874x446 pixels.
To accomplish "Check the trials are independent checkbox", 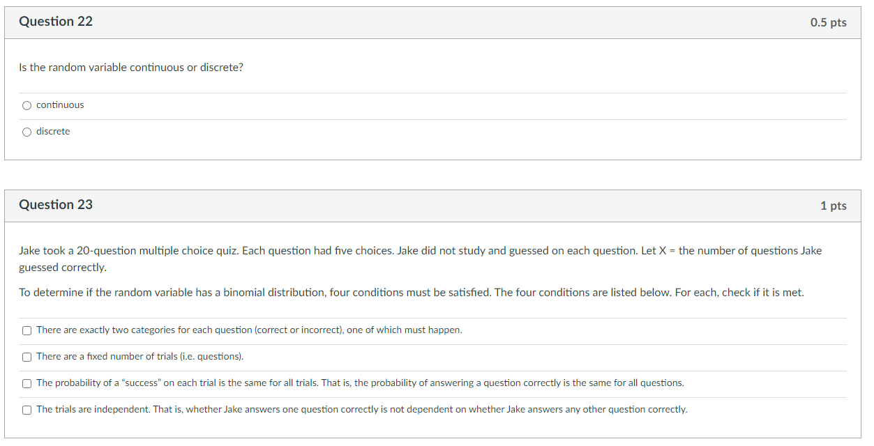I will (27, 409).
